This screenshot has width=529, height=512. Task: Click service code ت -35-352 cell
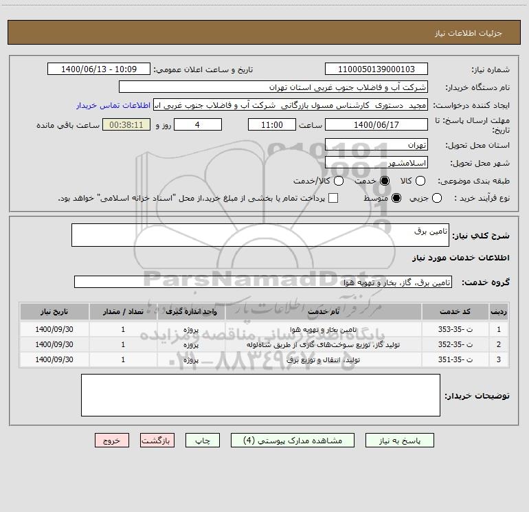(455, 344)
